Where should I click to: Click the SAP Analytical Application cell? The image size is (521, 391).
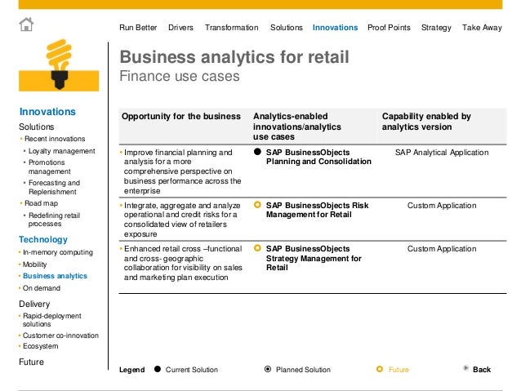[442, 153]
